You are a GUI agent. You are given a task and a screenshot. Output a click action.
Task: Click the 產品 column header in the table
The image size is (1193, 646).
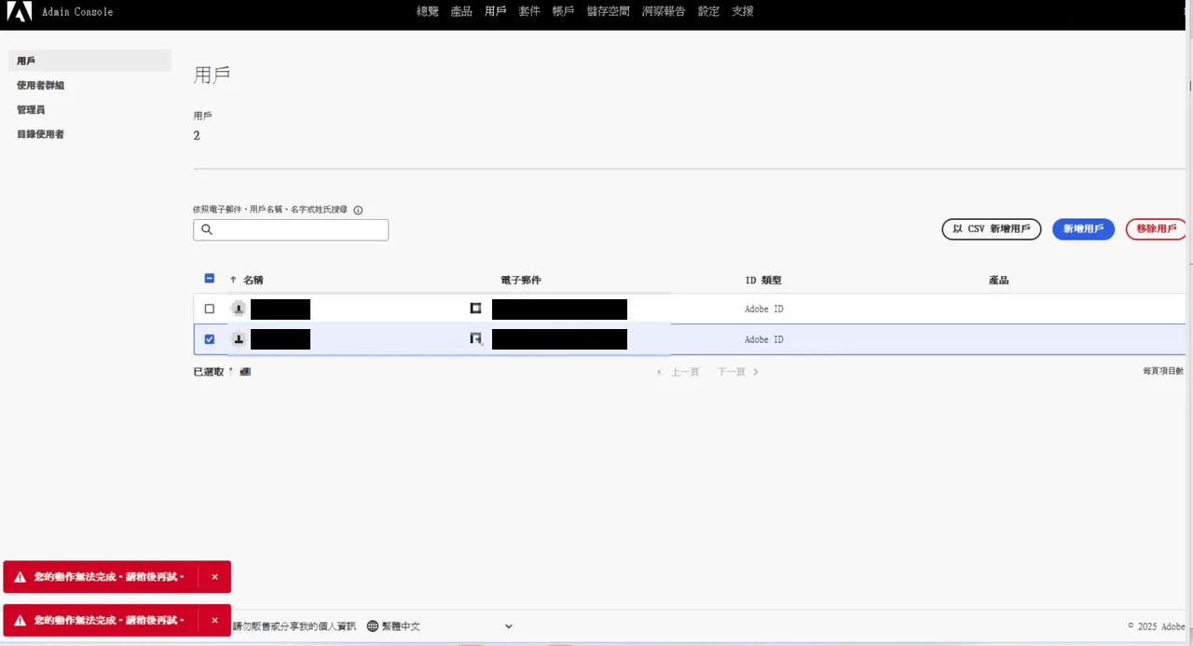pyautogui.click(x=999, y=280)
